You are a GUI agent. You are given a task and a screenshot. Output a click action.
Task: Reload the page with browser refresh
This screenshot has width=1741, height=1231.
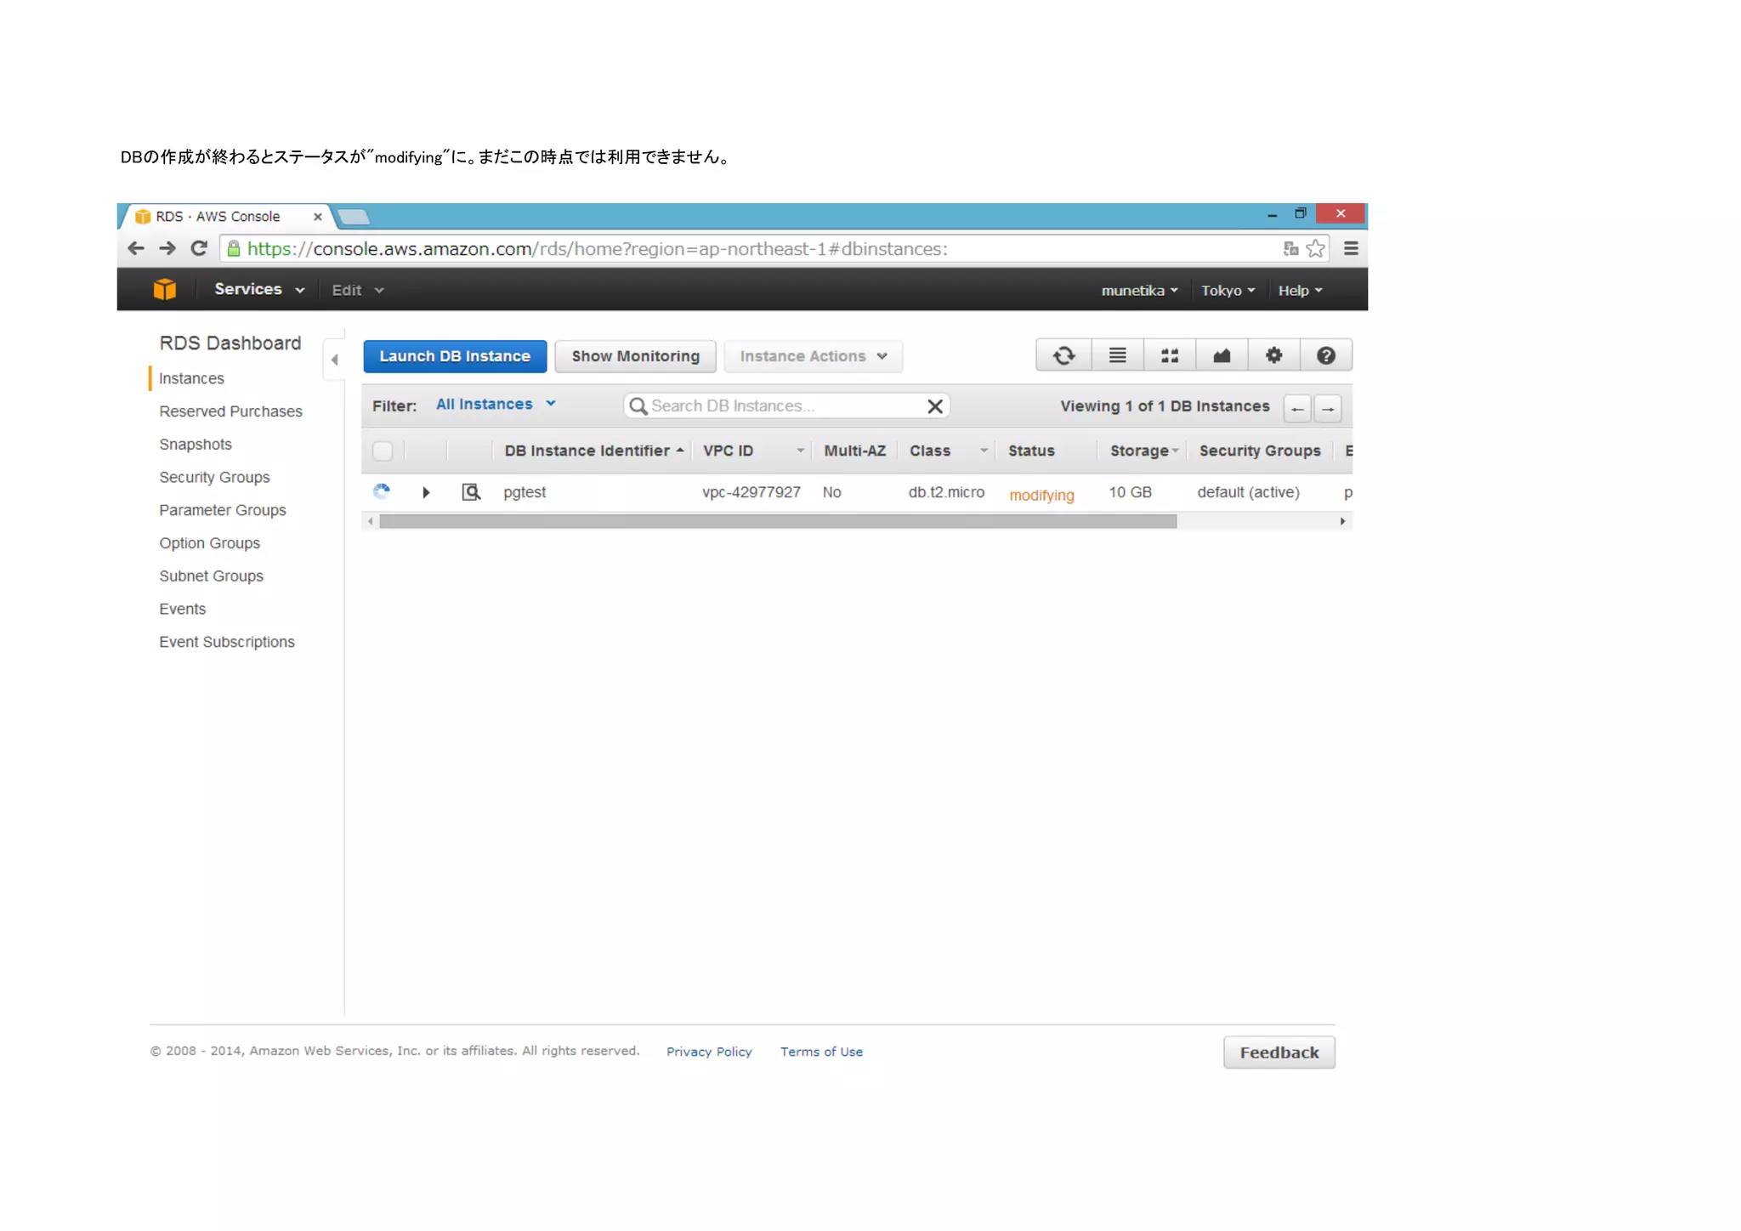coord(199,248)
